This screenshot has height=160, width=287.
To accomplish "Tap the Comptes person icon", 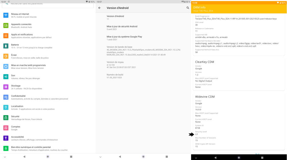I will point(6,128).
